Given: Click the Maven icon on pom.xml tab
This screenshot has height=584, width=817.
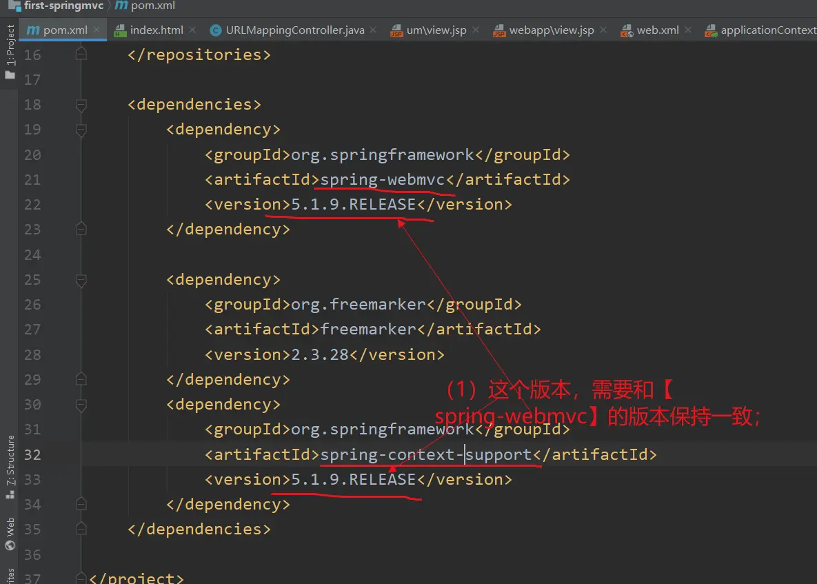Looking at the screenshot, I should click(33, 30).
